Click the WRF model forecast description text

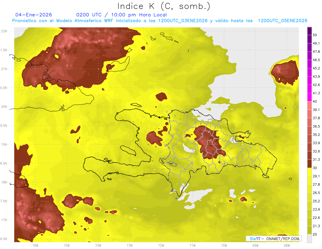coord(160,21)
